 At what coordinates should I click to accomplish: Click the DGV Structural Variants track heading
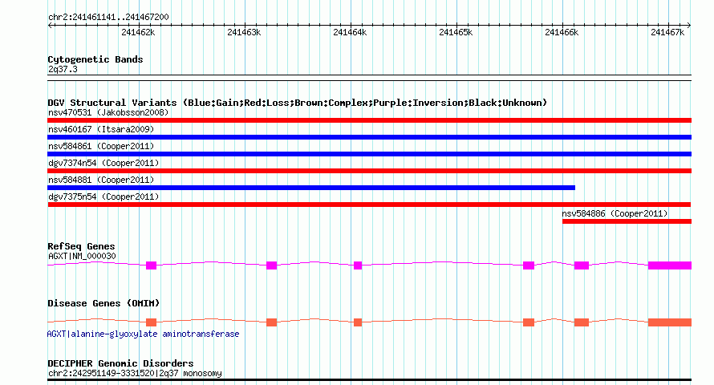(x=298, y=103)
